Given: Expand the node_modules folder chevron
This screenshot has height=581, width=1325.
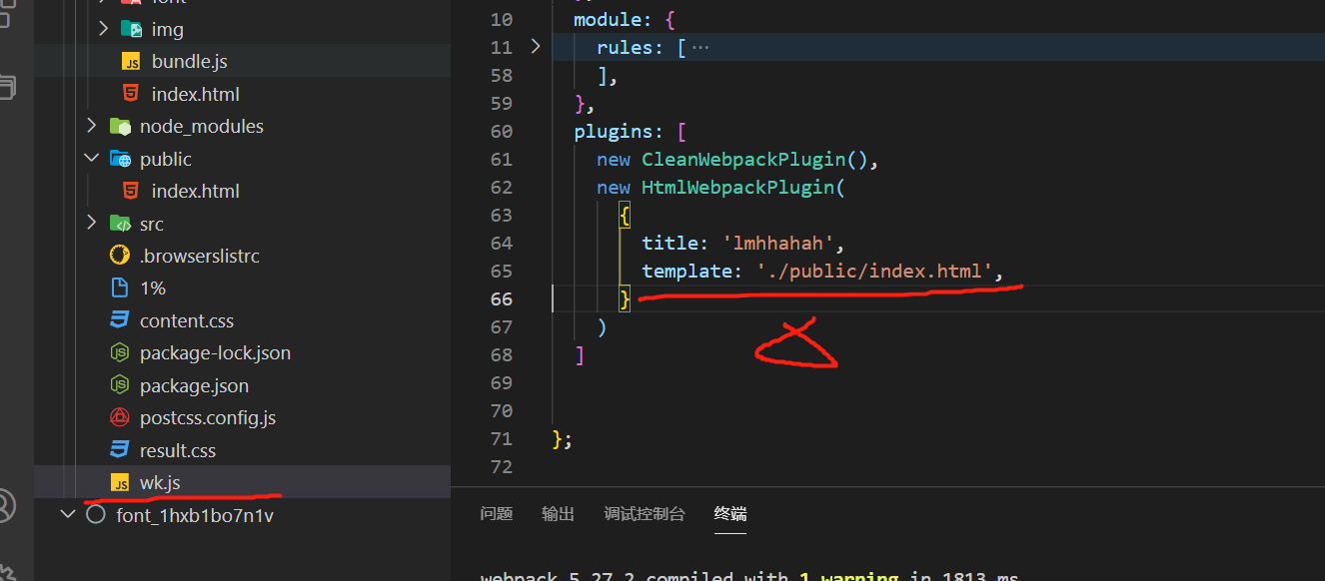Looking at the screenshot, I should [92, 126].
